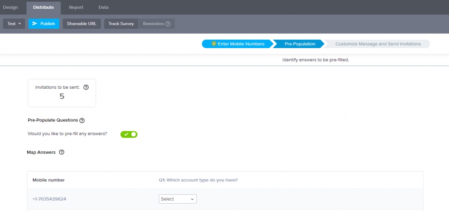Open help icon next to Map Answers
Viewport: 449px width, 212px height.
pyautogui.click(x=61, y=152)
